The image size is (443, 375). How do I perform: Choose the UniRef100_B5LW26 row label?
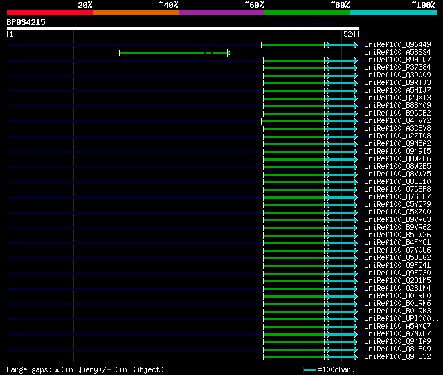coord(397,235)
